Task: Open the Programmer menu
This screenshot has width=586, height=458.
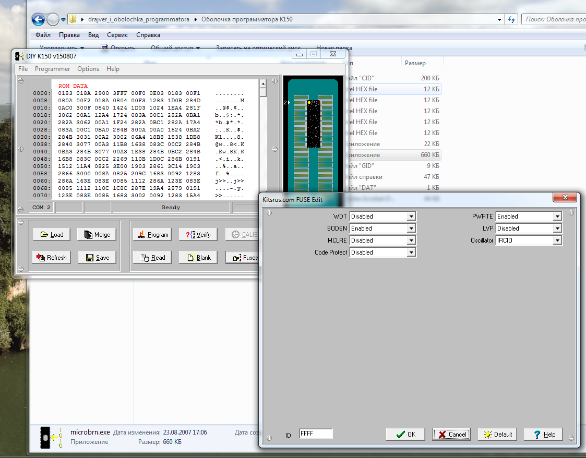Action: pos(52,69)
